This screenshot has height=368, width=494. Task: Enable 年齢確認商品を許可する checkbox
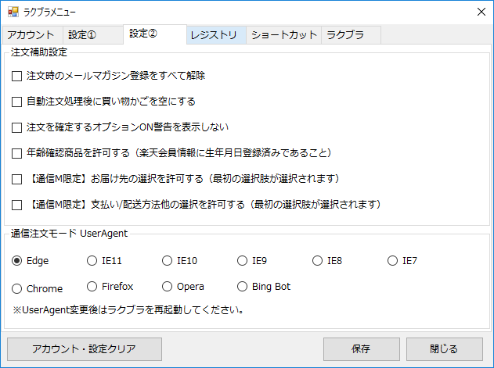point(17,153)
